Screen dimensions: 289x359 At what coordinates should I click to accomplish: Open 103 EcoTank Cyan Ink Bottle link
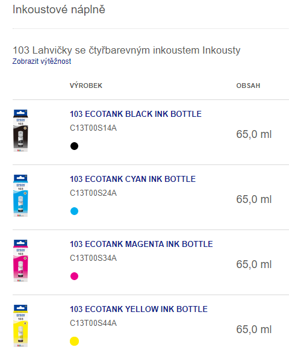(132, 179)
